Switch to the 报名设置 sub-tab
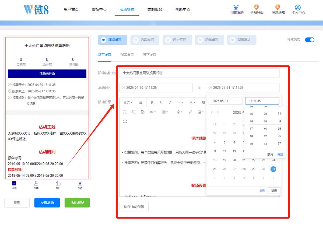Image resolution: width=323 pixels, height=228 pixels. click(x=127, y=54)
